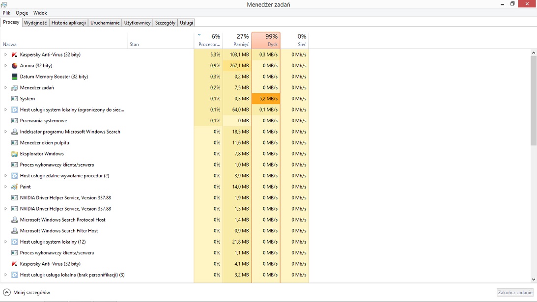
Task: Expand the Paint process group
Action: point(5,187)
